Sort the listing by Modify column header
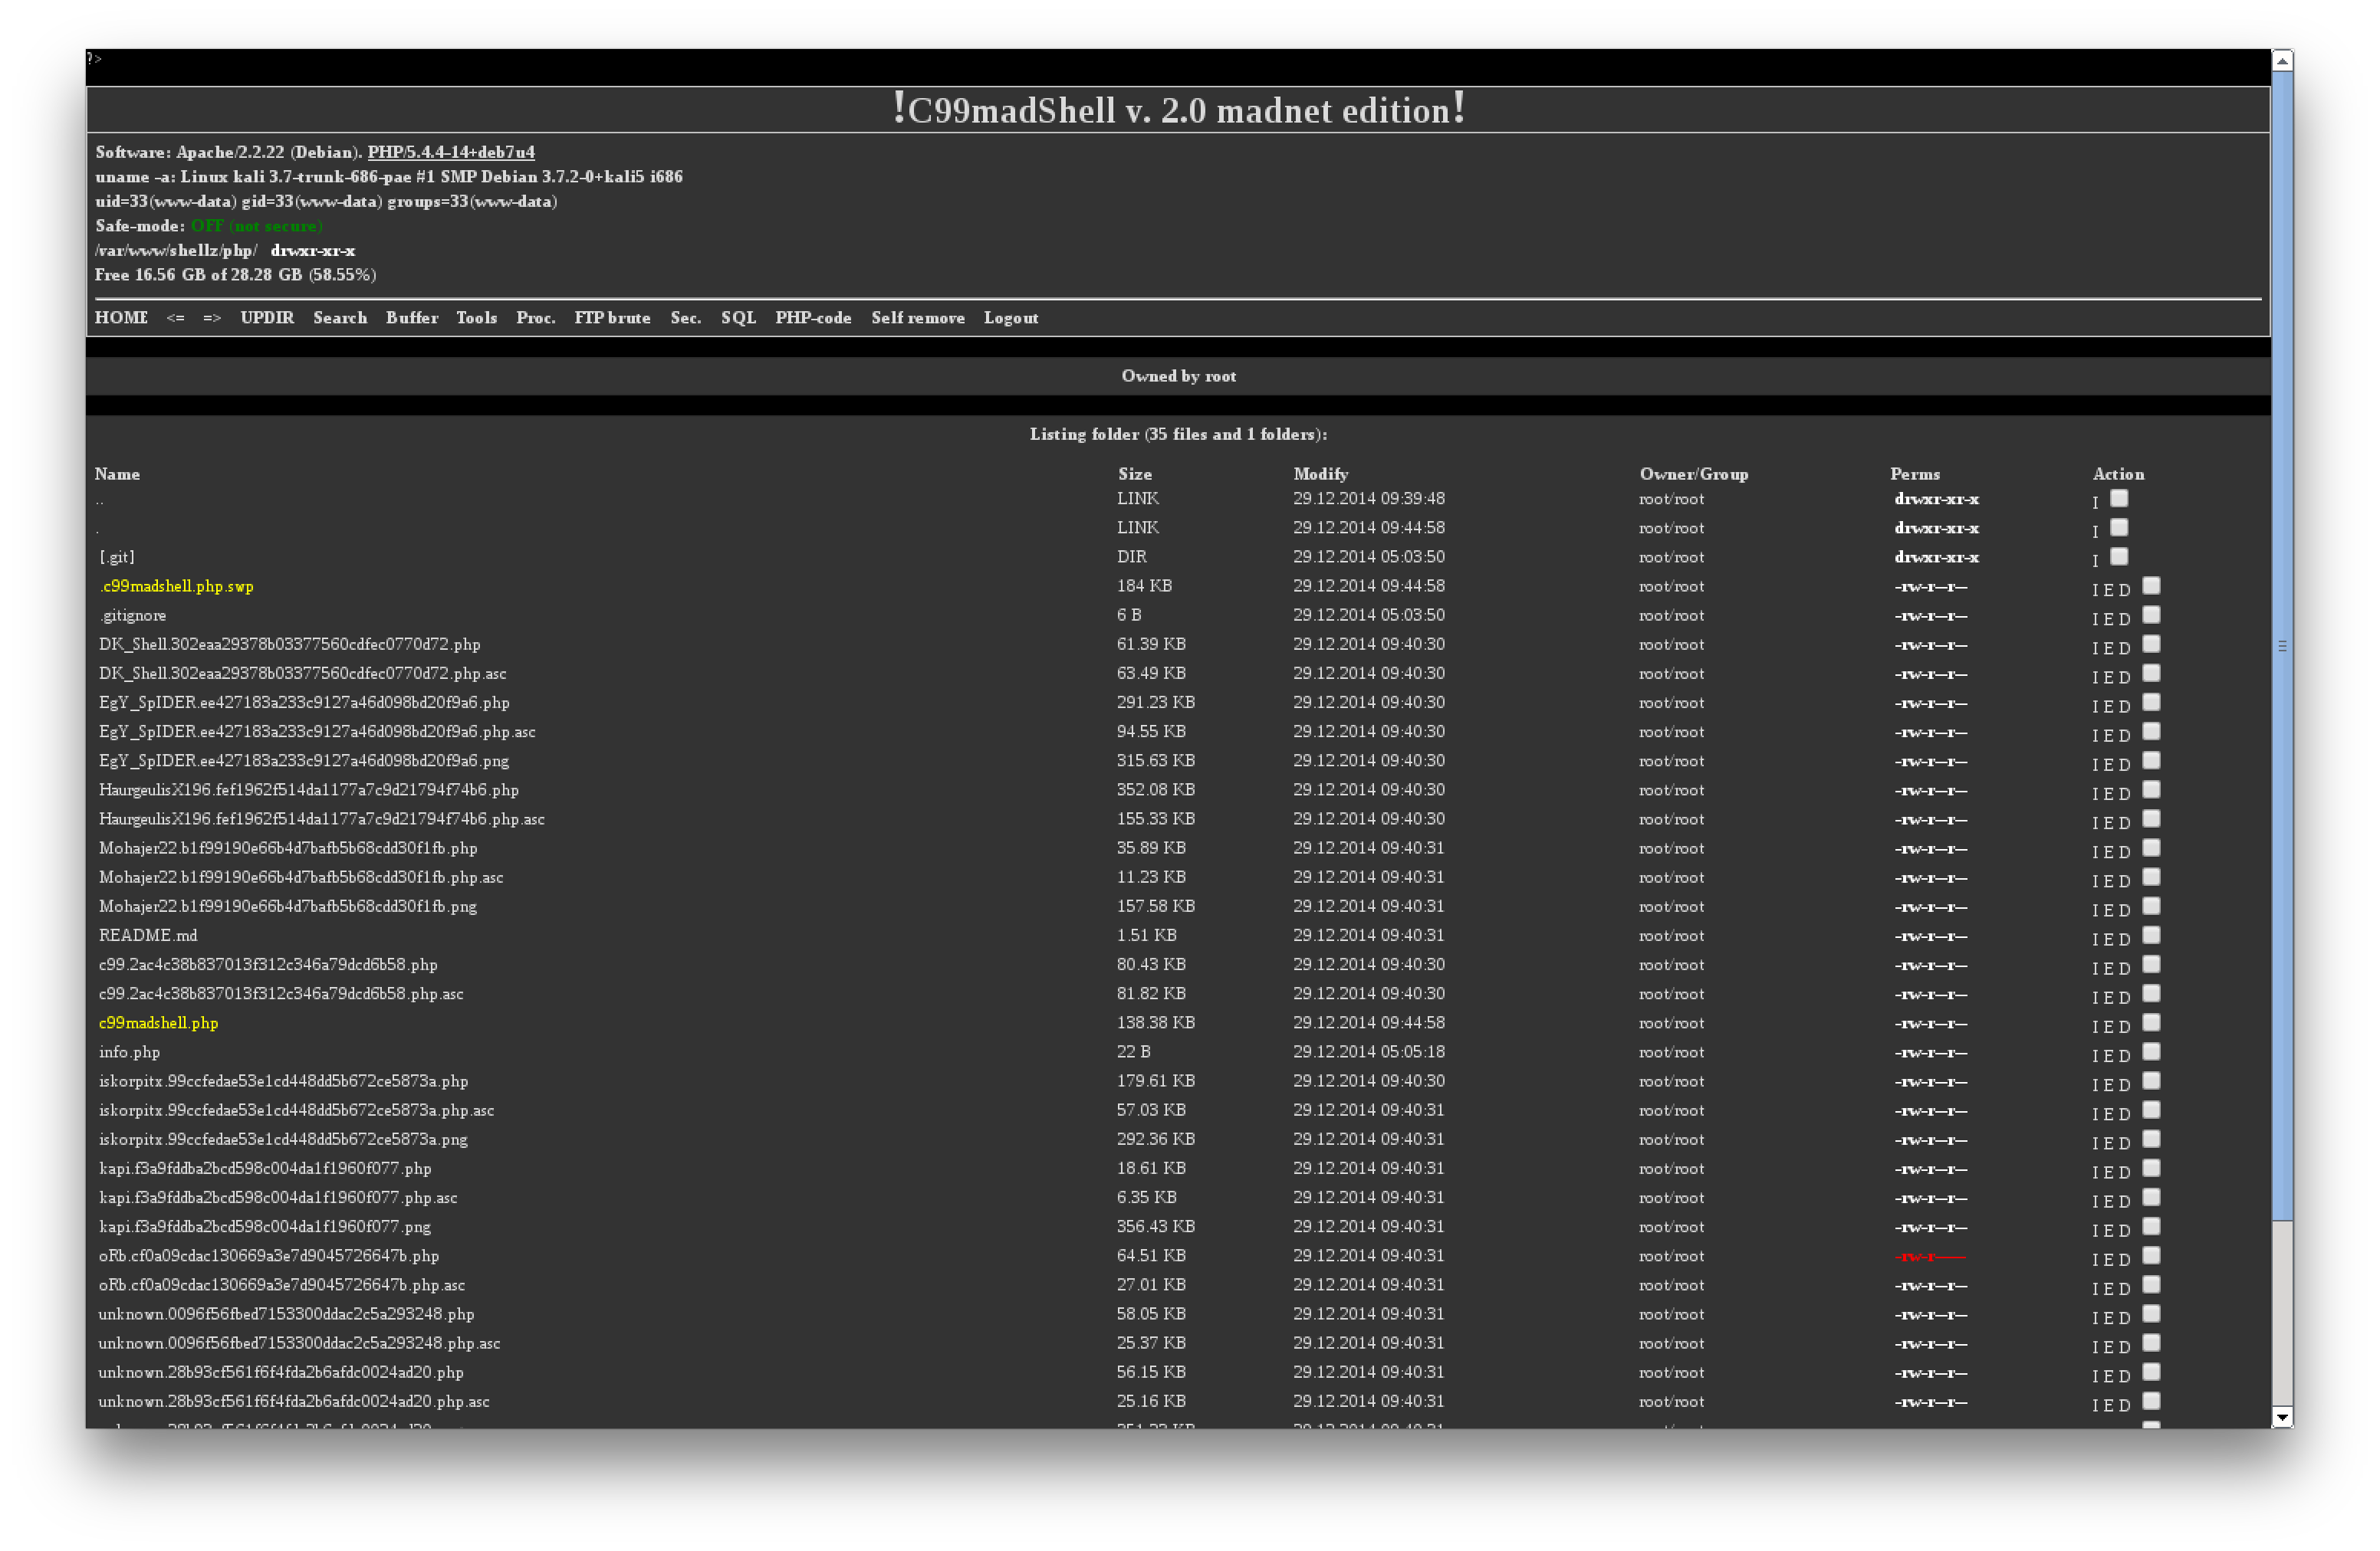Image resolution: width=2380 pixels, height=1551 pixels. coord(1320,474)
